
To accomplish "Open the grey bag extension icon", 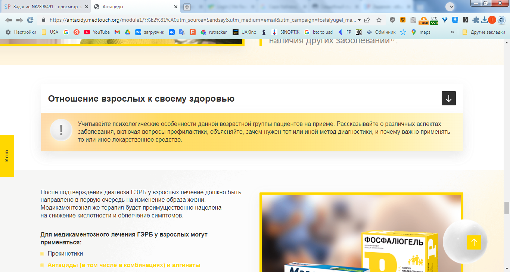I will (x=413, y=20).
